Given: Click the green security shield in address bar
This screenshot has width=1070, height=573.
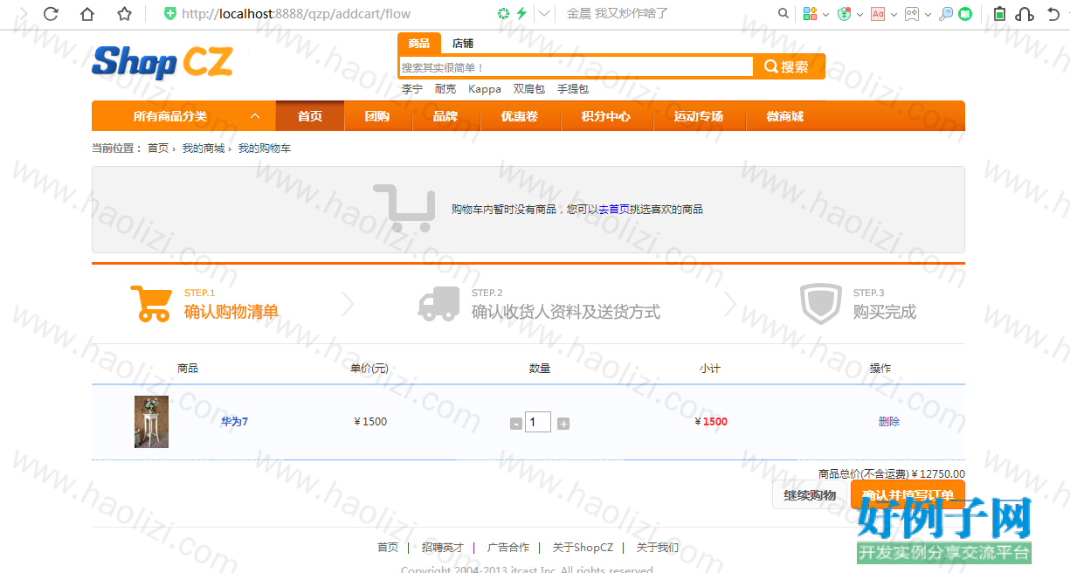Looking at the screenshot, I should click(x=170, y=14).
